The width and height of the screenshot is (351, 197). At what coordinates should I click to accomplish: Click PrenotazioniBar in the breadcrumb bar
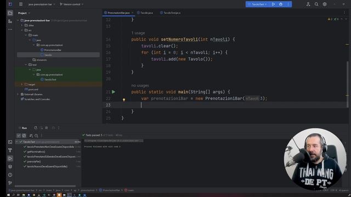(x=111, y=190)
